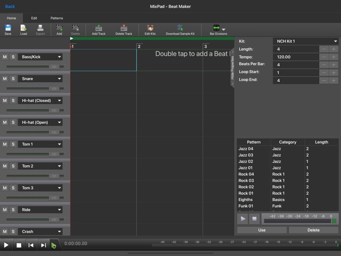
Task: Mute the Bass/Kick track
Action: point(5,57)
